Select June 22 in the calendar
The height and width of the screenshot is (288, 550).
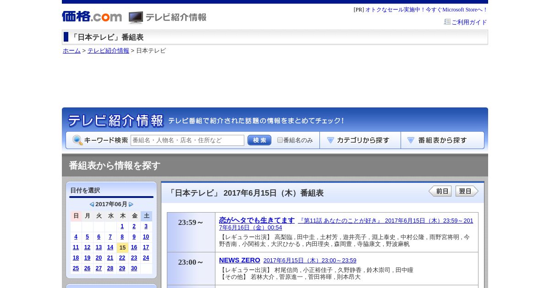click(x=122, y=258)
